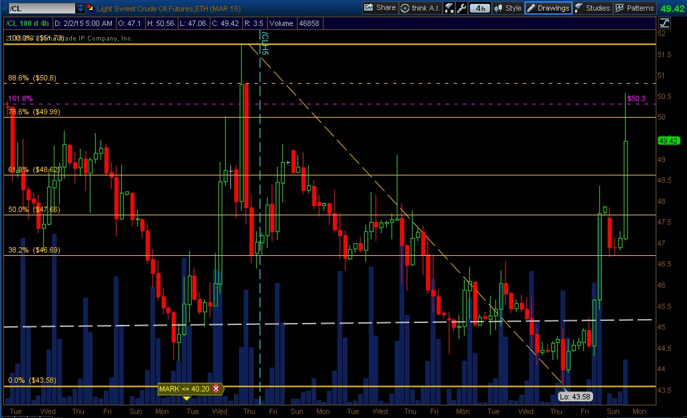Select the 88.6% ($50.8) Fibonacci label
This screenshot has width=687, height=418.
(32, 78)
